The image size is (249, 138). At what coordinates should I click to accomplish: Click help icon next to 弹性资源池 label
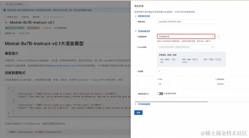point(148,94)
